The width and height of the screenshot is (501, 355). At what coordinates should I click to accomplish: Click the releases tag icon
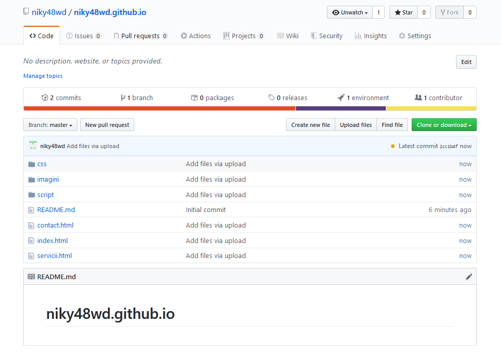pos(271,98)
